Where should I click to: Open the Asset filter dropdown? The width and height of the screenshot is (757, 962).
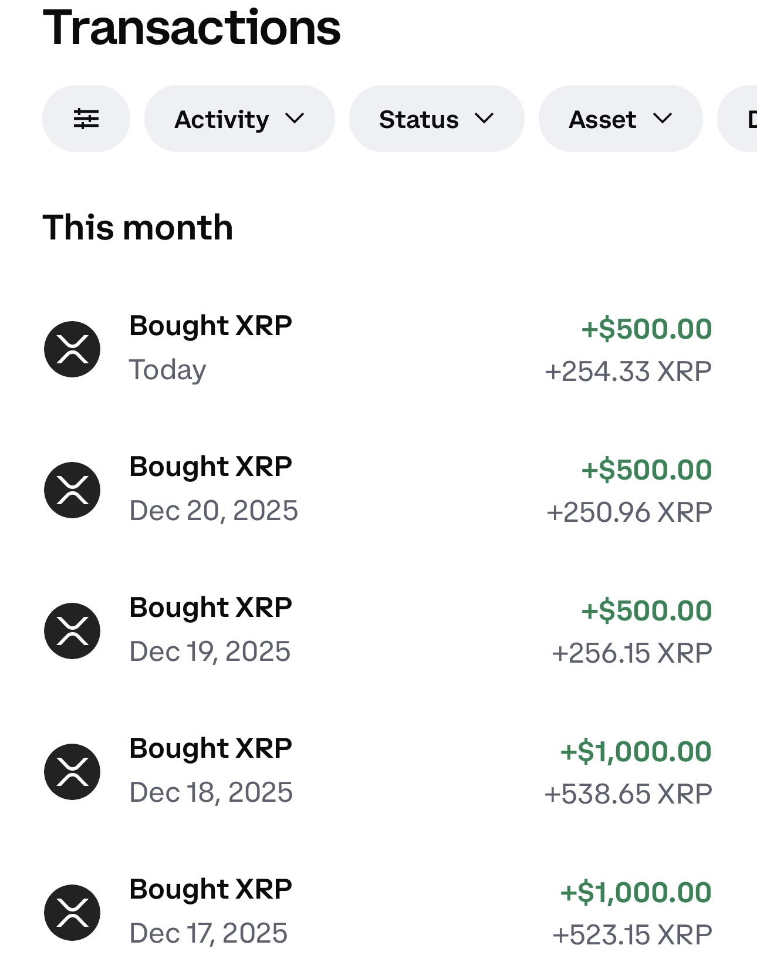[620, 119]
